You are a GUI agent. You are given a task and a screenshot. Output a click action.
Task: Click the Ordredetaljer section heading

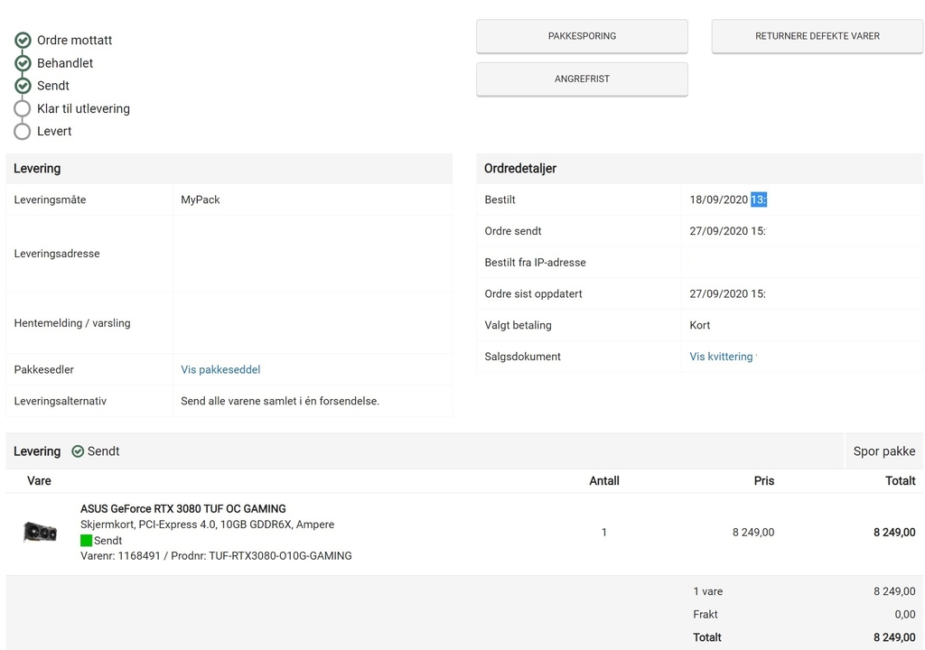click(x=520, y=169)
